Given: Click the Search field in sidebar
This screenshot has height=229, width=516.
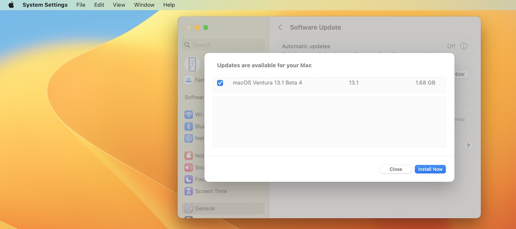Looking at the screenshot, I should coord(223,45).
